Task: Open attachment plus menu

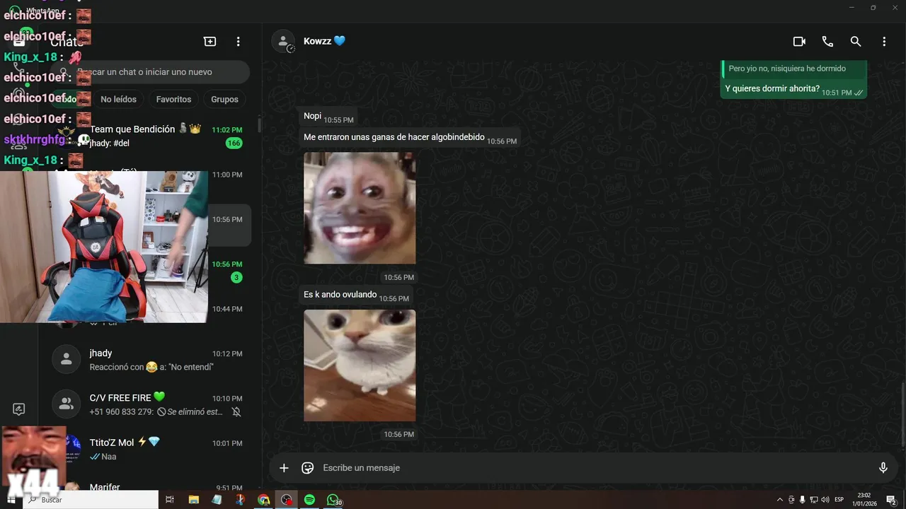Action: (284, 468)
